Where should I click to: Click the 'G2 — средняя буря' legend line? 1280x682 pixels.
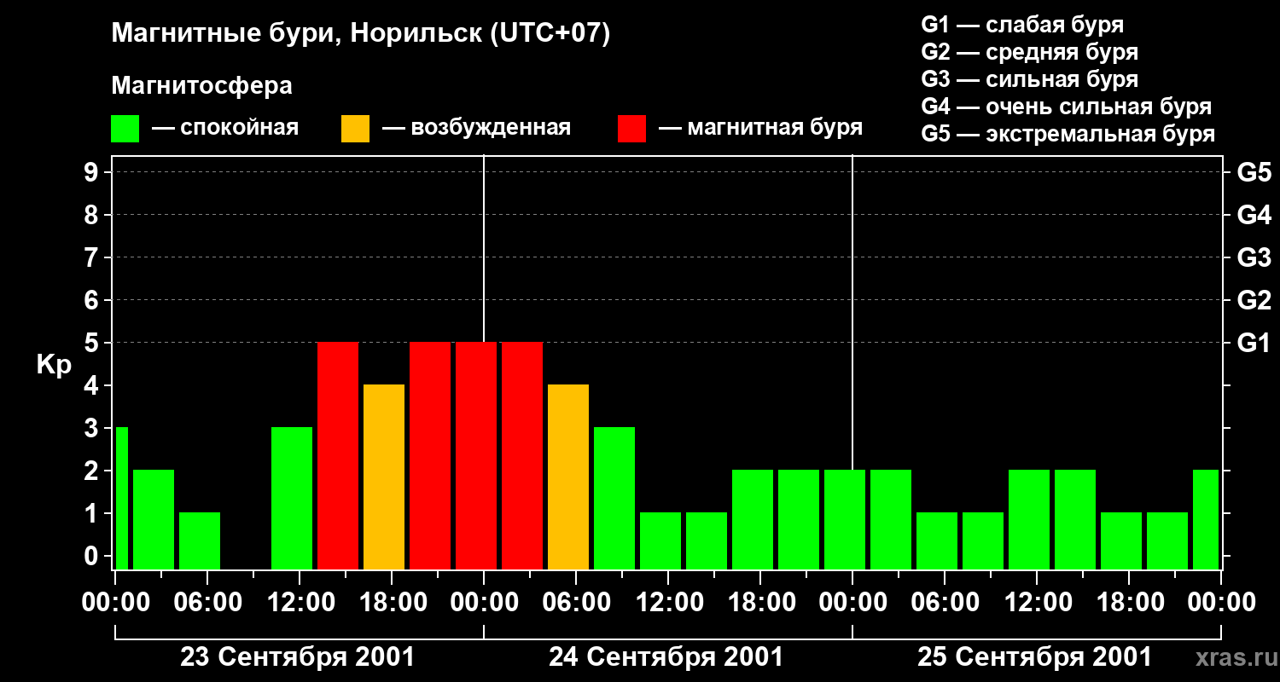tap(1030, 52)
